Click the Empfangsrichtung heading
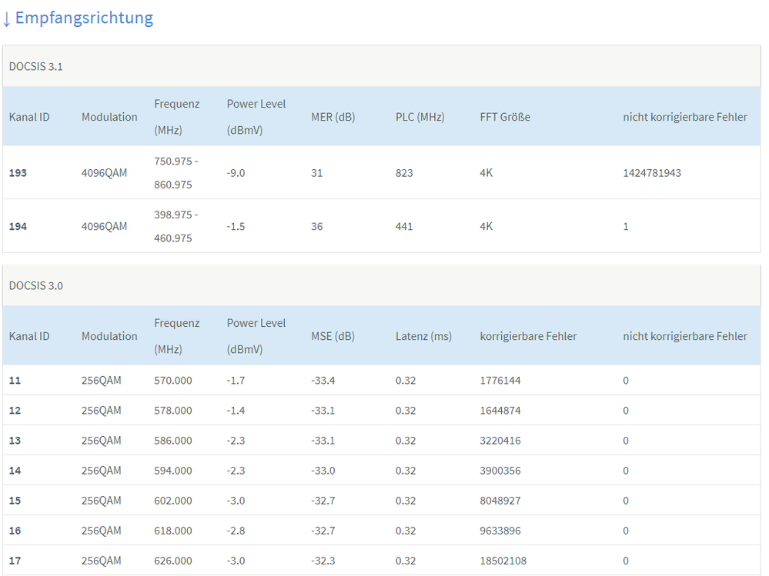The image size is (769, 576). (x=84, y=18)
